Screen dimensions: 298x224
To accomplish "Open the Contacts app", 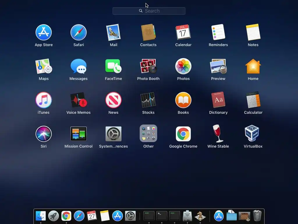I will tap(148, 32).
